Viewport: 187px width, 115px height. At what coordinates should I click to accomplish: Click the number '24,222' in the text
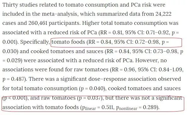point(163,14)
